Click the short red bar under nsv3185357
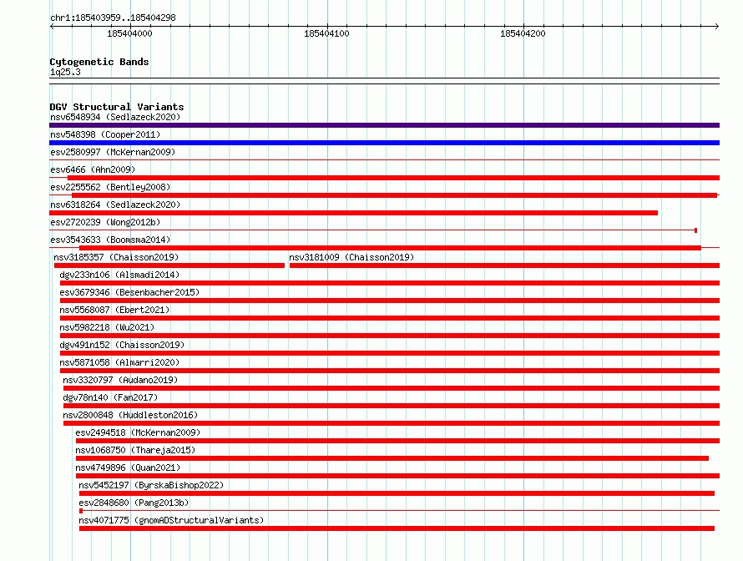Viewport: 743px width, 561px height. point(169,265)
